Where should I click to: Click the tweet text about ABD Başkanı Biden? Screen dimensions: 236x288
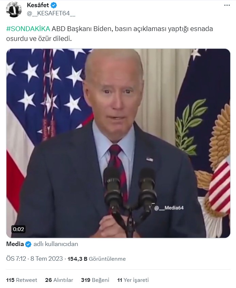[109, 34]
